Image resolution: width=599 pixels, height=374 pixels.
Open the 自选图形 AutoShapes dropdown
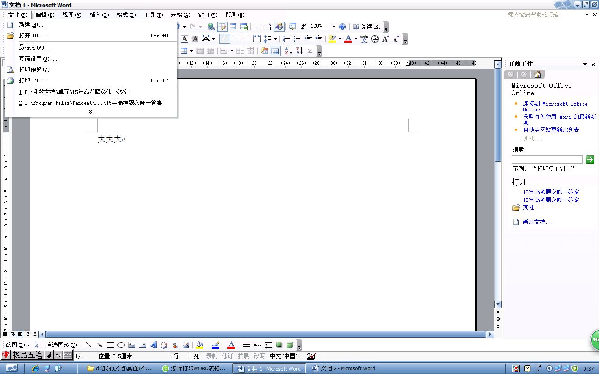[64, 345]
